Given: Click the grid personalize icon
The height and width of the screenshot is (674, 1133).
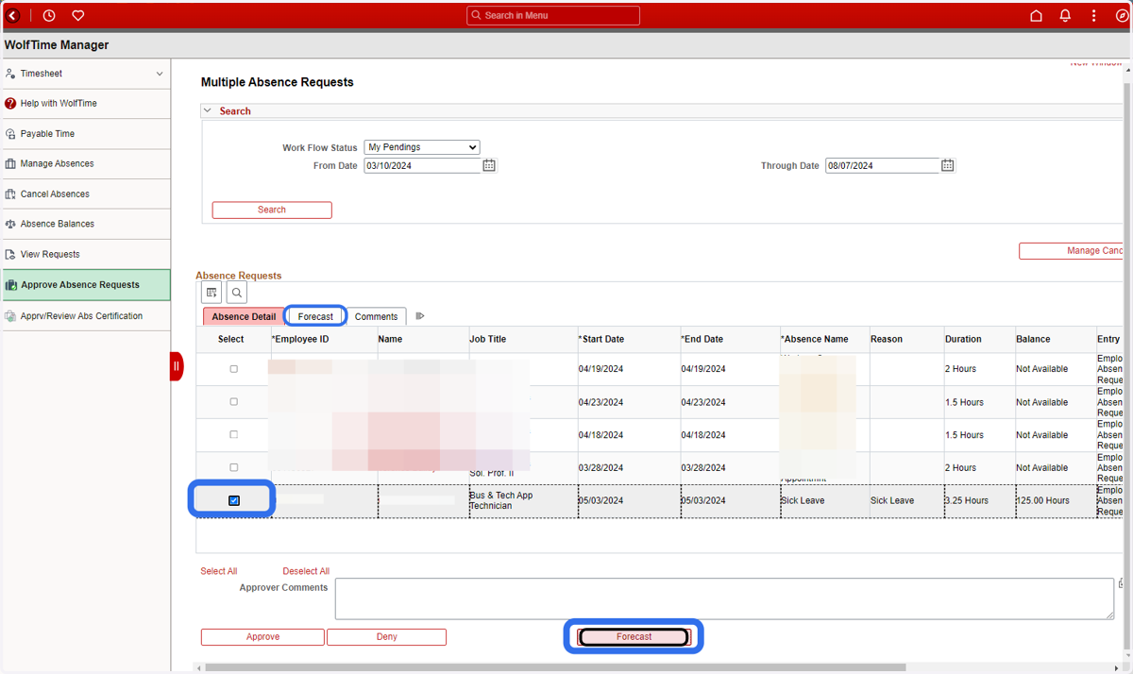Looking at the screenshot, I should (x=211, y=293).
